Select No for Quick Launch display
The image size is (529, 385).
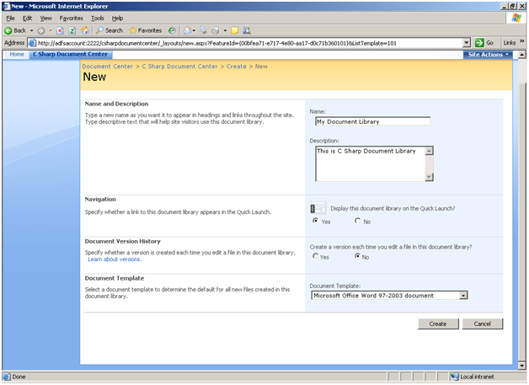[x=357, y=221]
